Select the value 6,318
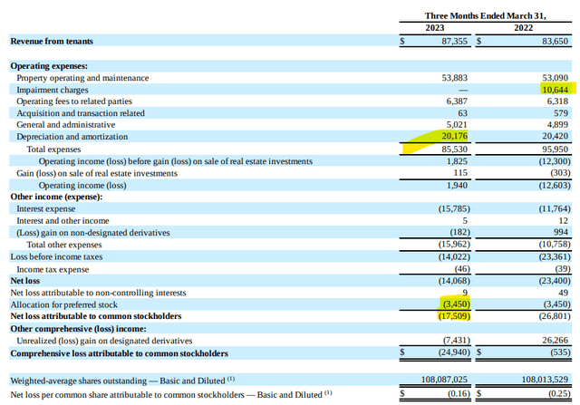This screenshot has height=405, width=580. pyautogui.click(x=557, y=101)
